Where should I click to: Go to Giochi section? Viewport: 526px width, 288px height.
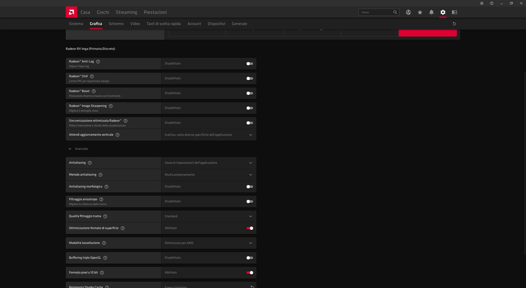tap(103, 12)
